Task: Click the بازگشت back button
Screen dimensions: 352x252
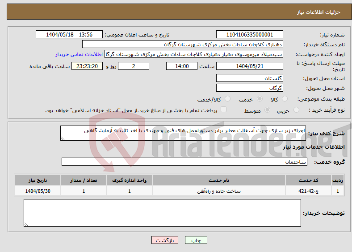Action: click(165, 240)
